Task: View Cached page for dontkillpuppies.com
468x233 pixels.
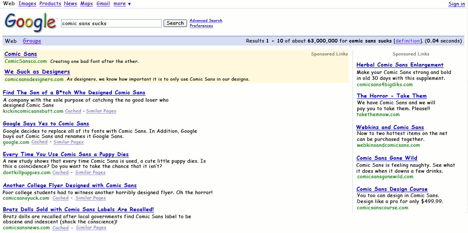Action: 60,172
